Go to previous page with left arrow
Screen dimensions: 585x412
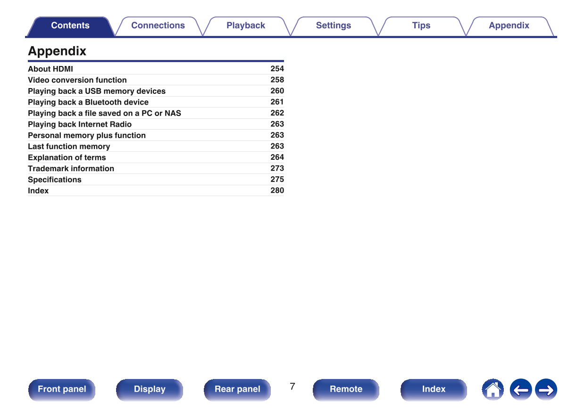click(520, 390)
